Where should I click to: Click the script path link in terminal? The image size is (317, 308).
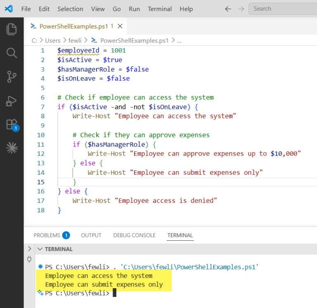pyautogui.click(x=189, y=267)
